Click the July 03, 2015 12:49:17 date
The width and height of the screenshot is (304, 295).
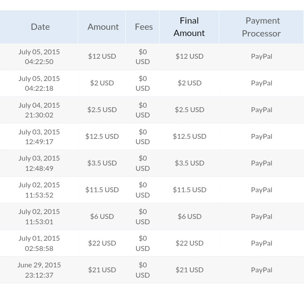(x=39, y=137)
